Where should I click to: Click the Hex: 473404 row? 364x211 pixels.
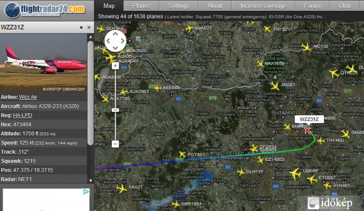(44, 125)
